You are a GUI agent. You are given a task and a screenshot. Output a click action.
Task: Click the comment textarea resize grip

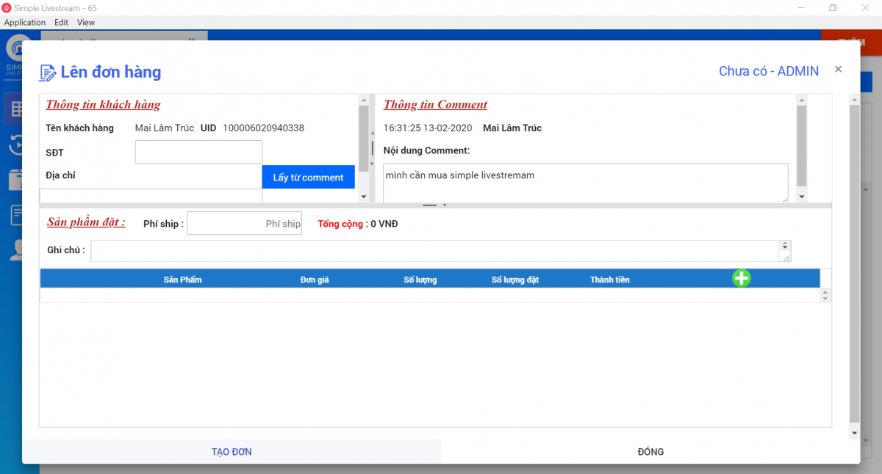784,198
